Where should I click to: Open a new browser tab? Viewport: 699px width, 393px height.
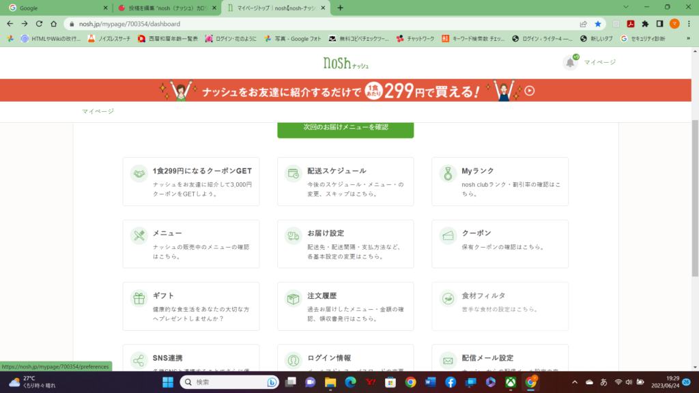340,8
